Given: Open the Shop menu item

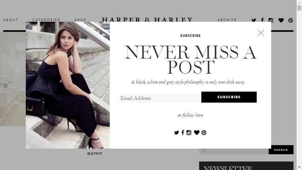Looking at the screenshot, I should click(80, 20).
